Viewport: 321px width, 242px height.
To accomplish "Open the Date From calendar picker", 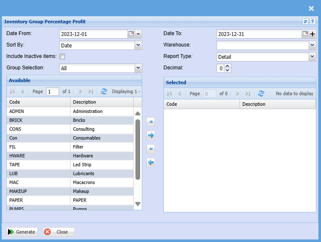I will pyautogui.click(x=131, y=34).
